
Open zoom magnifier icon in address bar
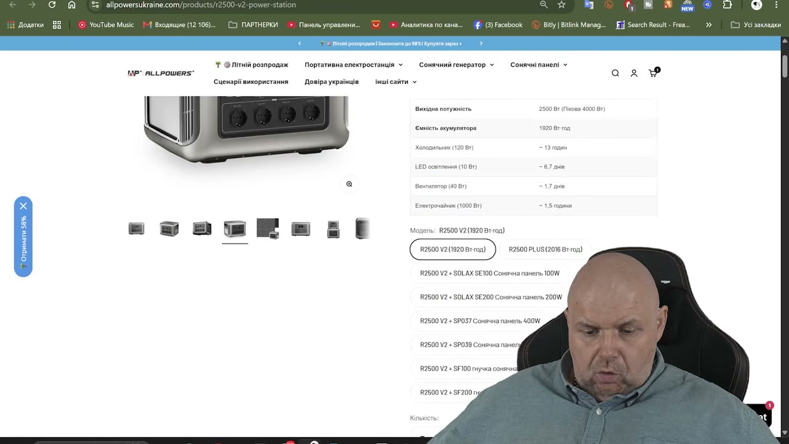pos(544,5)
